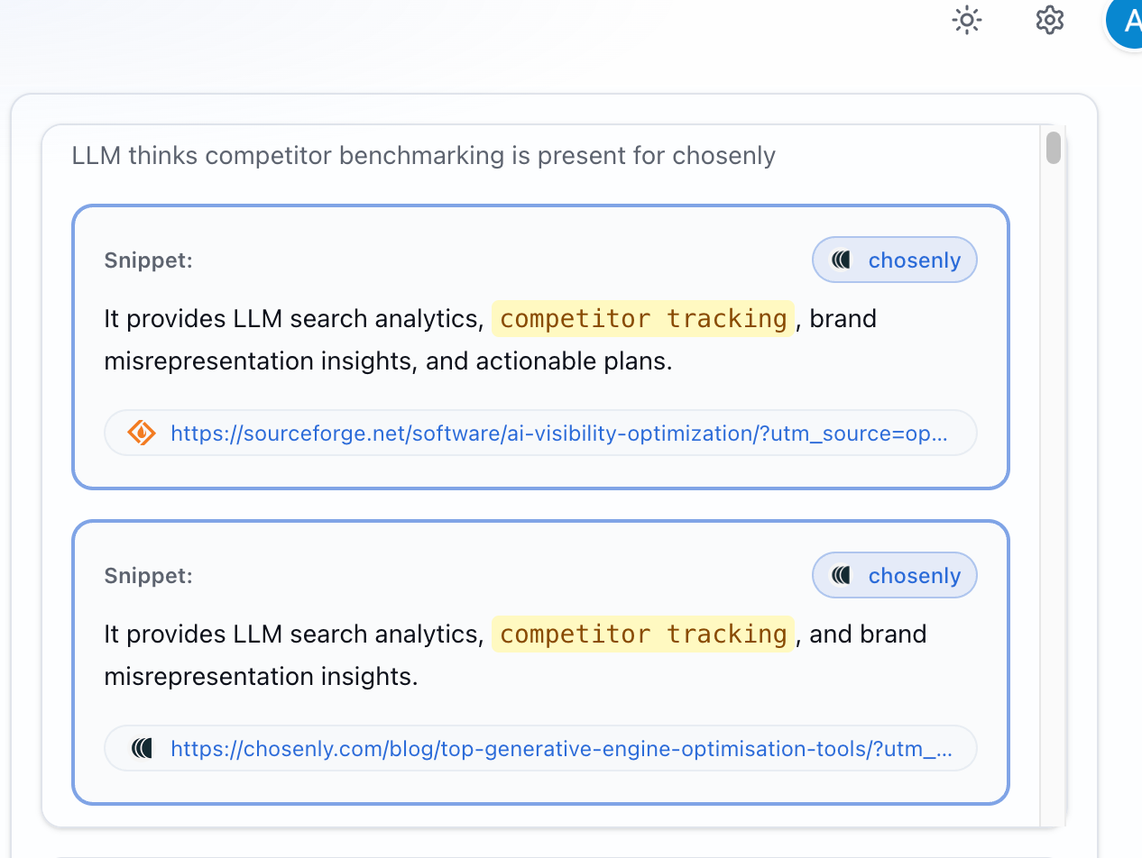Click the first card's "Snippet:" label
The height and width of the screenshot is (858, 1142).
tap(149, 260)
